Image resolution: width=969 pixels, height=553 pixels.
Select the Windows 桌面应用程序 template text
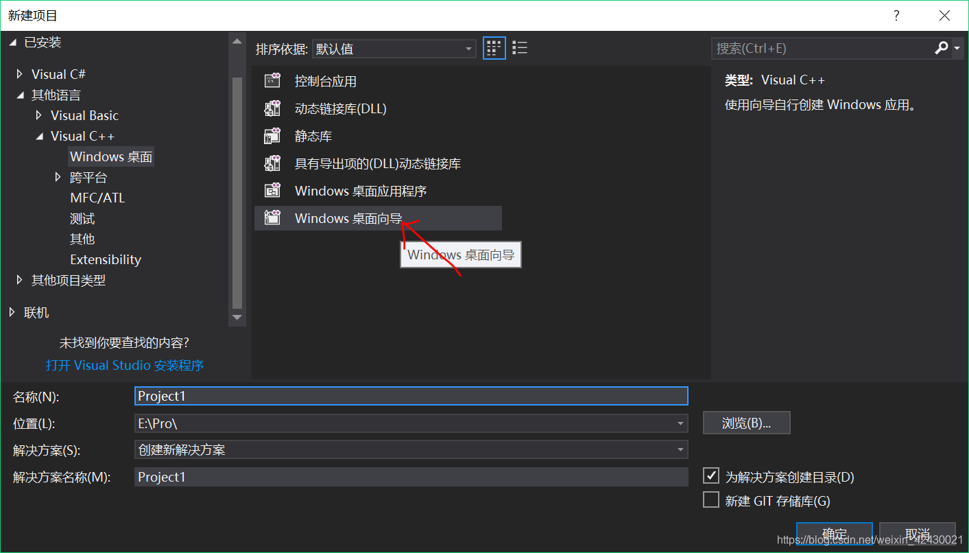coord(361,191)
